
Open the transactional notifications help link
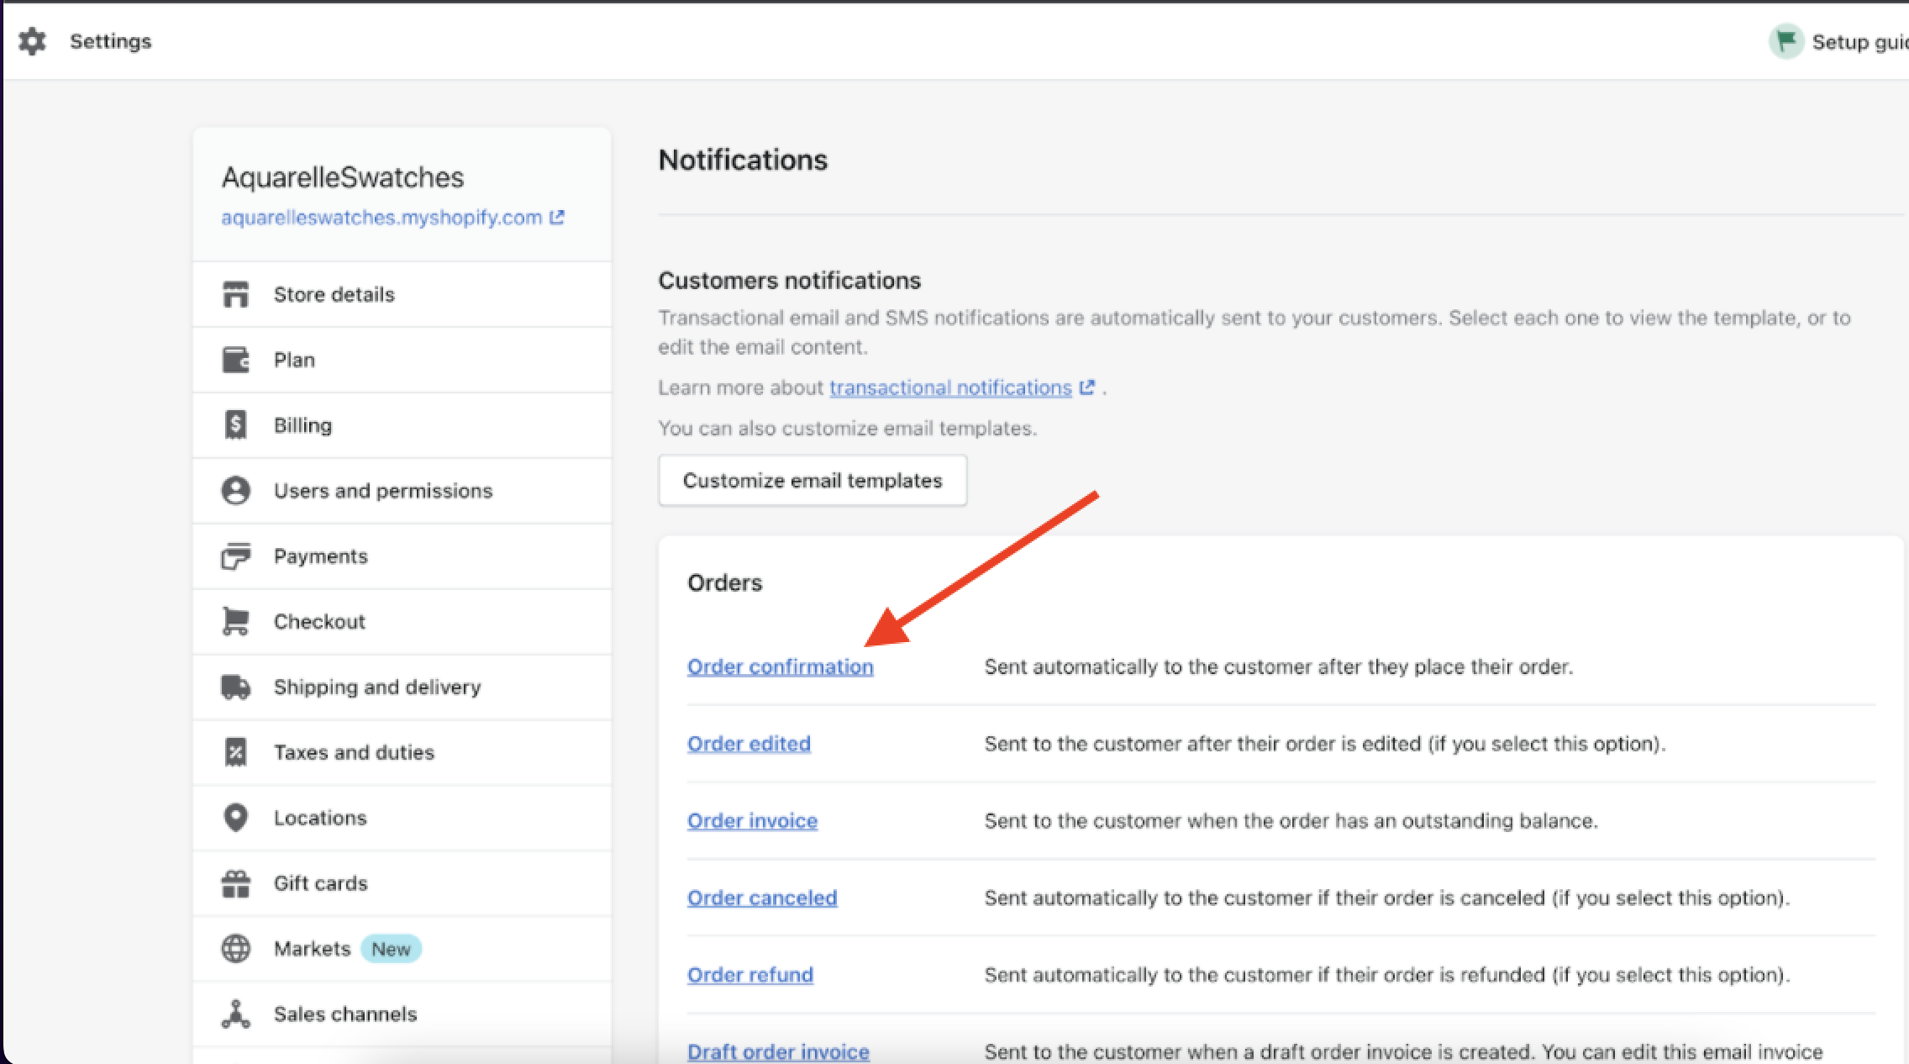(950, 387)
